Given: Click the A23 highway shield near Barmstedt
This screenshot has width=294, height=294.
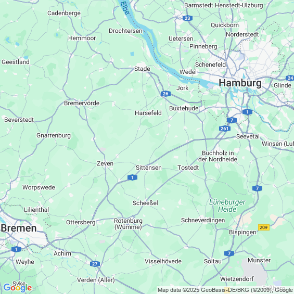Looking at the screenshot, I should click(x=187, y=18).
